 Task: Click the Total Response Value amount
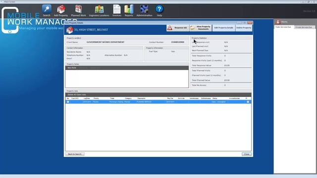[227, 65]
